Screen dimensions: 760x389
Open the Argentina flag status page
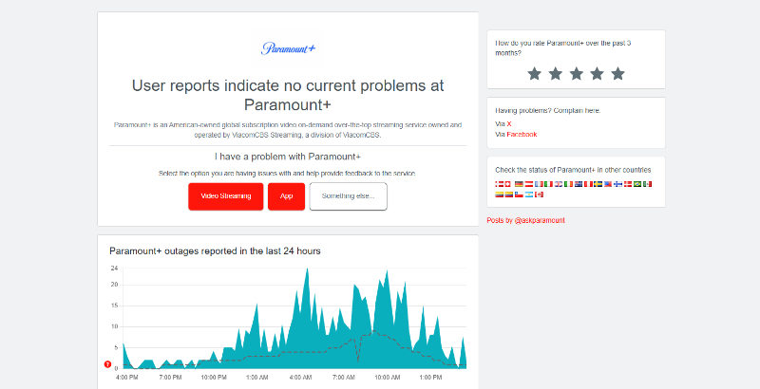click(x=529, y=194)
